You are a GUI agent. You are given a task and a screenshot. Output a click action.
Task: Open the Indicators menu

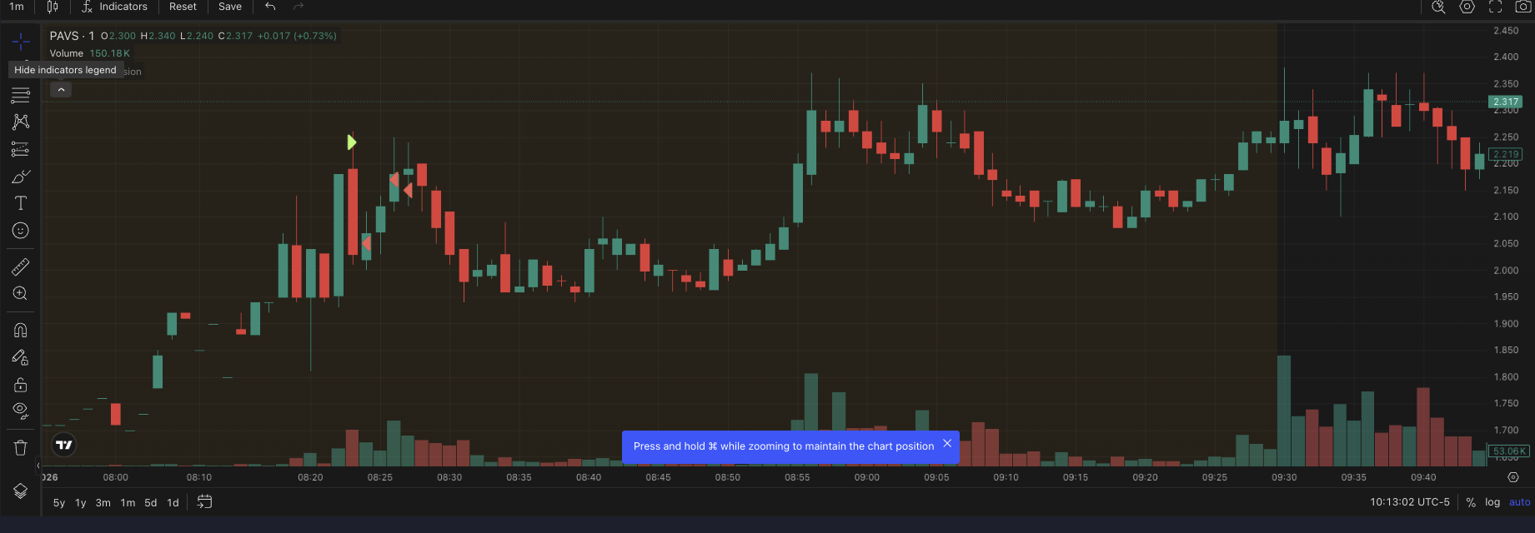click(114, 7)
